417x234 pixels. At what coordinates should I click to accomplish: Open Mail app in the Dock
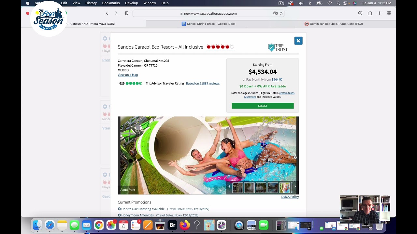point(87,225)
